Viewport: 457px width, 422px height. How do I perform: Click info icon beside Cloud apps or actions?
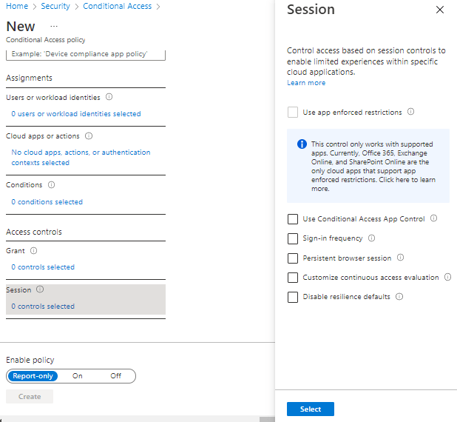point(89,136)
